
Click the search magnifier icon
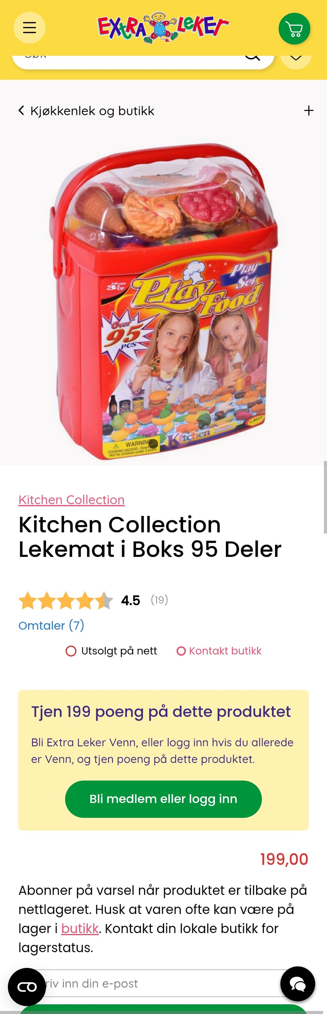click(x=252, y=56)
